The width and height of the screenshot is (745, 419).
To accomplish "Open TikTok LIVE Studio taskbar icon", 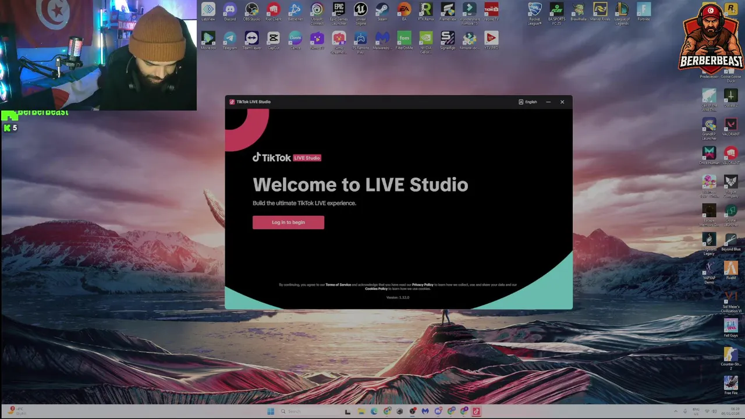I will [476, 411].
